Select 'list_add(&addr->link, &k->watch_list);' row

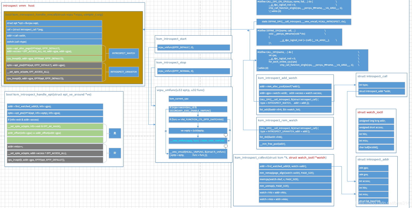coord(295,110)
